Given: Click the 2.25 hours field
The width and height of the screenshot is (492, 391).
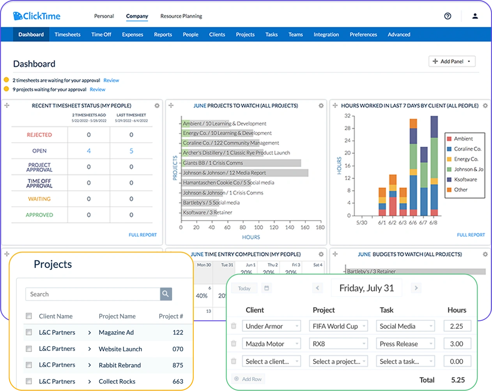Looking at the screenshot, I should (x=457, y=326).
